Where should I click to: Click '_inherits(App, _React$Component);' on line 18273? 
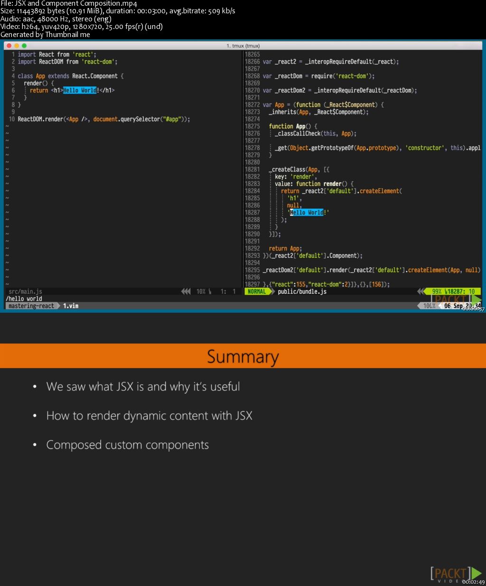(x=318, y=112)
